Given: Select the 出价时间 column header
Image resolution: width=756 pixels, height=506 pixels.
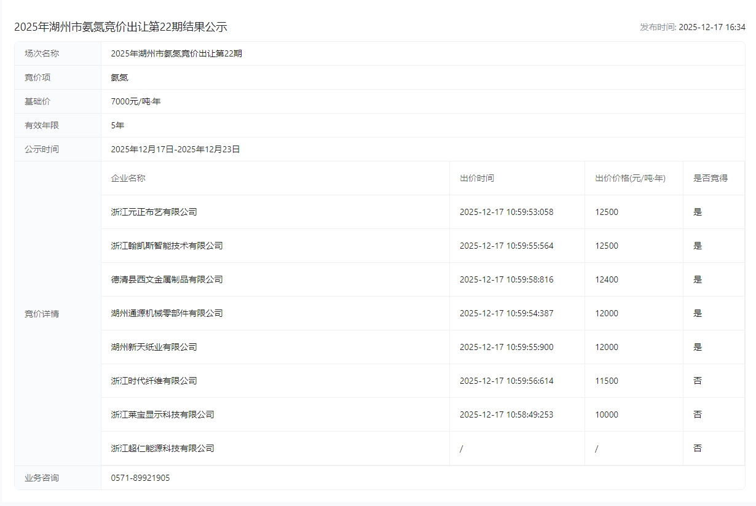Looking at the screenshot, I should coord(476,178).
